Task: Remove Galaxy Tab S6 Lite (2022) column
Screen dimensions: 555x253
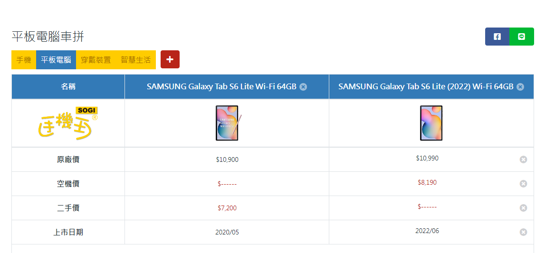Action: click(x=520, y=87)
